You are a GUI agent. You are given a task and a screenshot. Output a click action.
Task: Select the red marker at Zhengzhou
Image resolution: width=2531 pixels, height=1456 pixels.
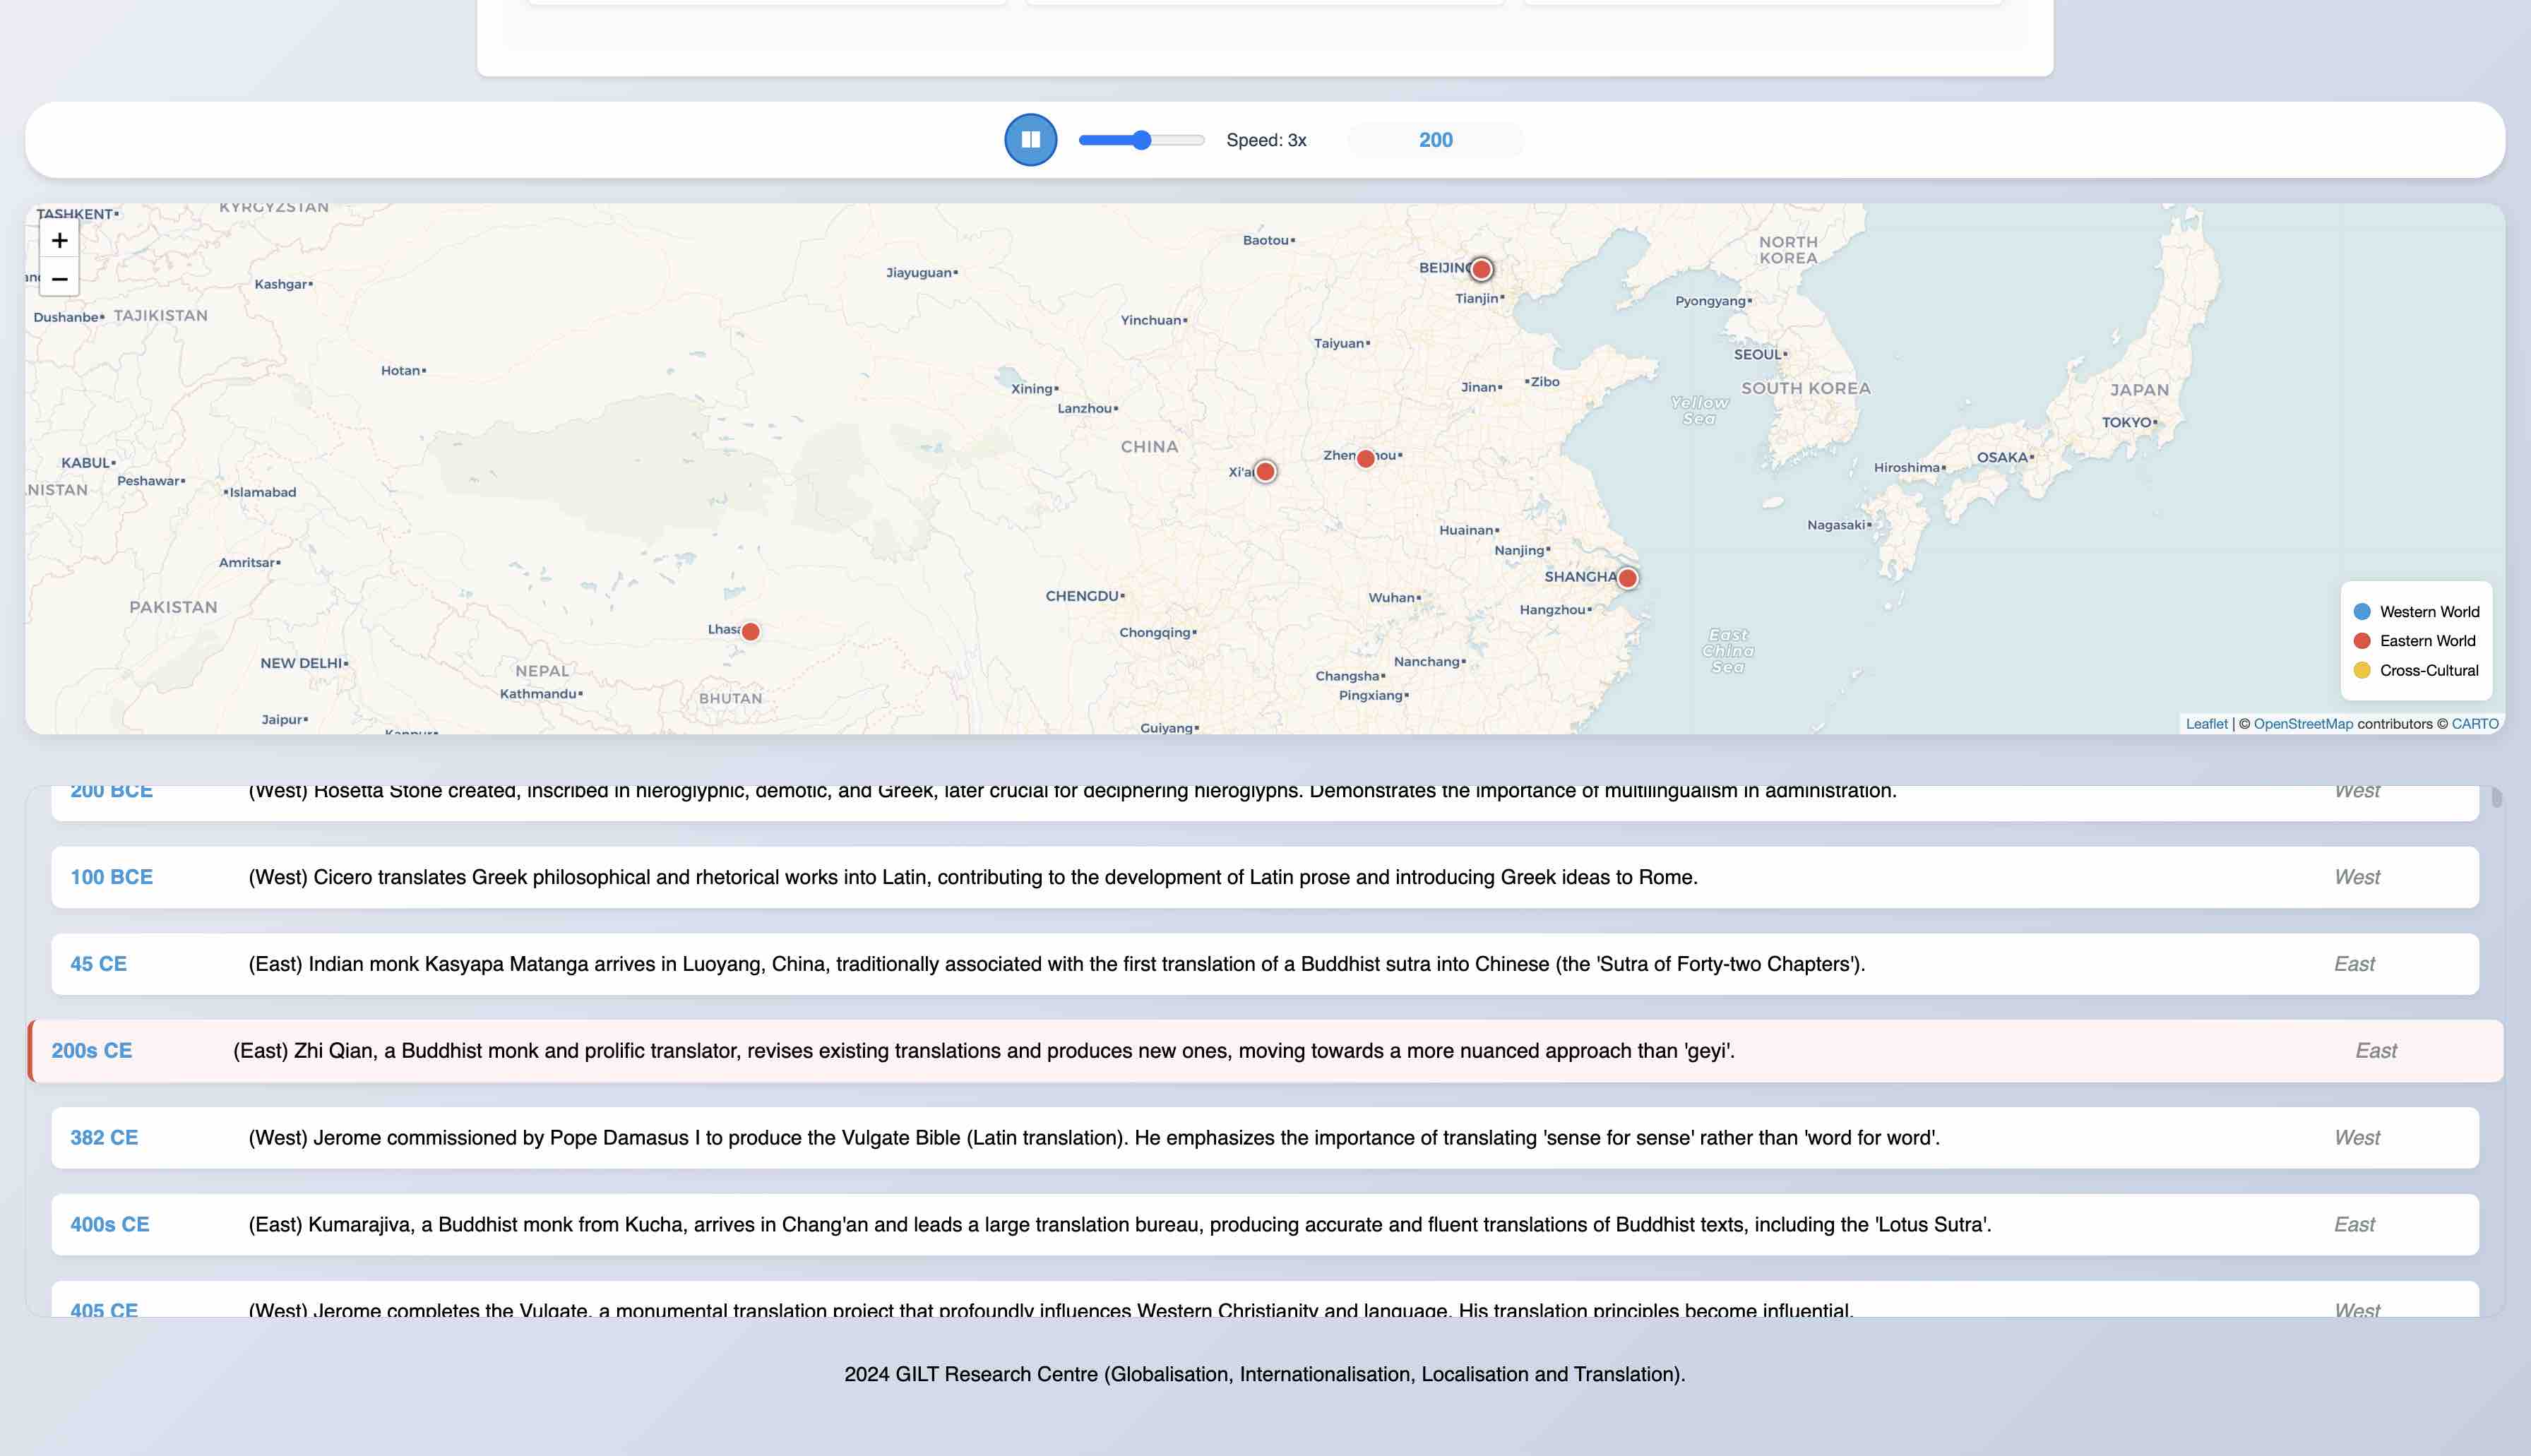coord(1365,458)
